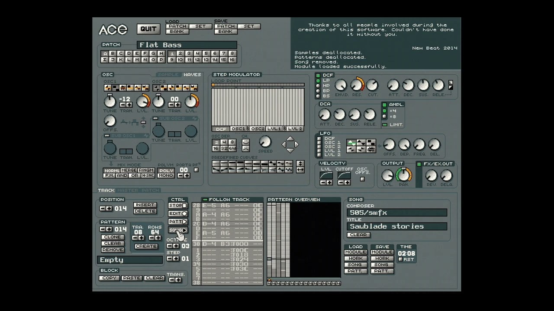Increase the OSC1 transpose with plus button
The width and height of the screenshot is (554, 311).
[129, 105]
